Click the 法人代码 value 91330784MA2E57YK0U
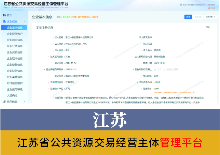This screenshot has width=220, height=155. point(76,44)
